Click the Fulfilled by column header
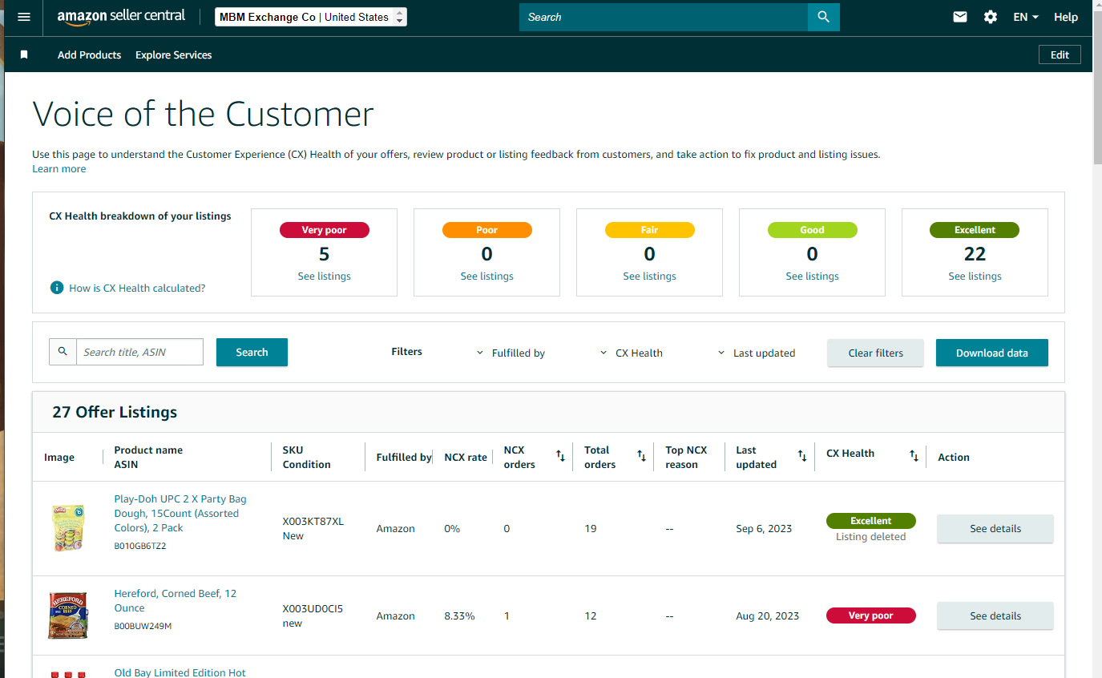The width and height of the screenshot is (1102, 678). (x=404, y=457)
